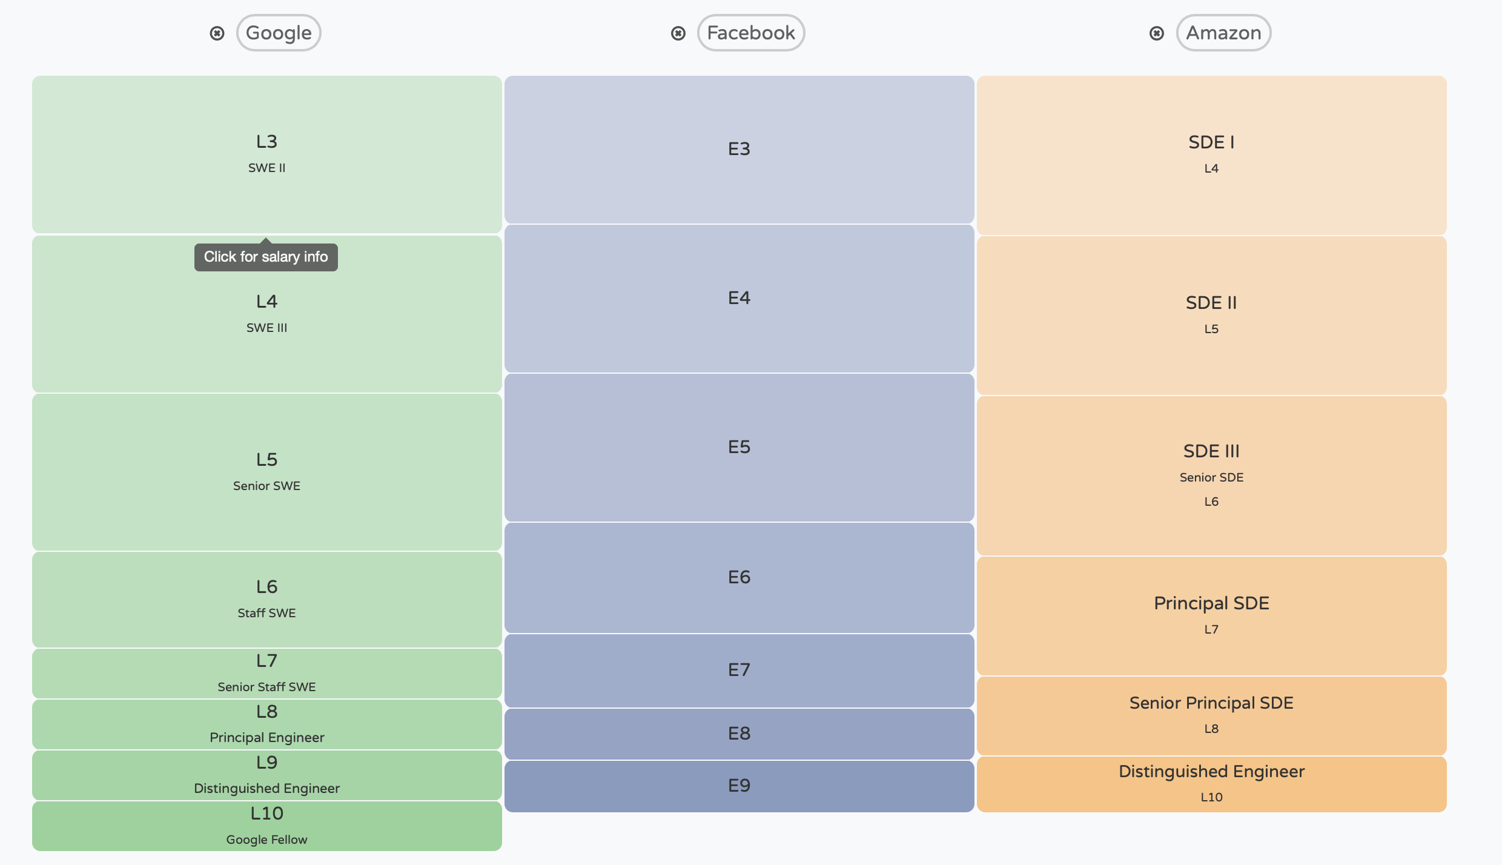Click Amazon Senior Principal SDE L8 block

1211,715
